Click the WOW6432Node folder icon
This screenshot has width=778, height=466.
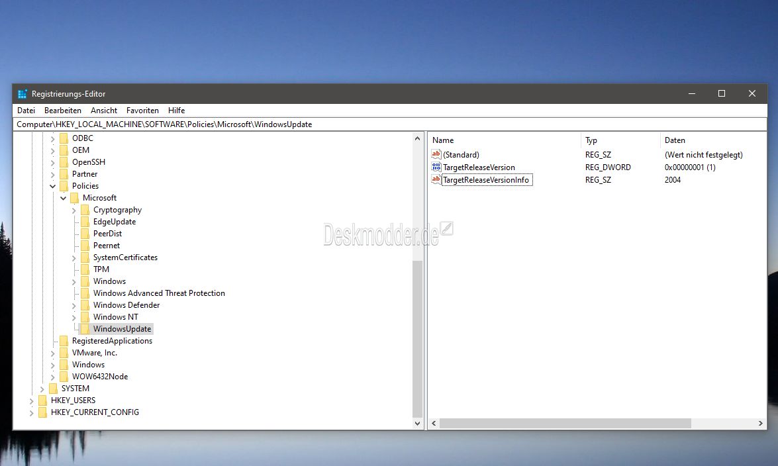point(64,377)
